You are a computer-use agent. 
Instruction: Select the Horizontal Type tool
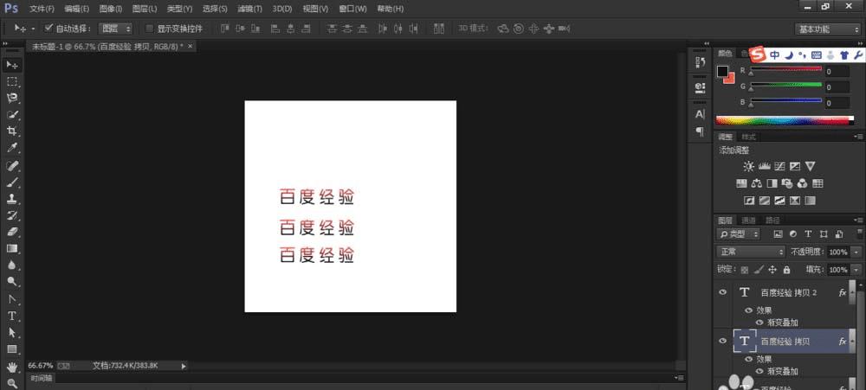[x=12, y=316]
